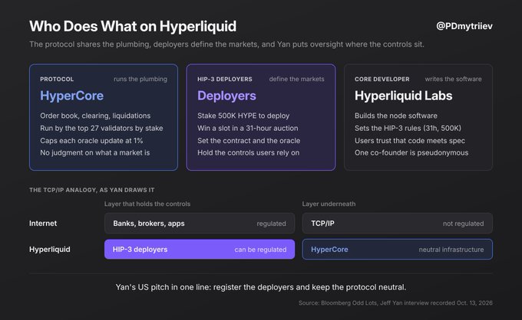522x320 pixels.
Task: Click the 'neutral infrastructure' tag
Action: 451,250
